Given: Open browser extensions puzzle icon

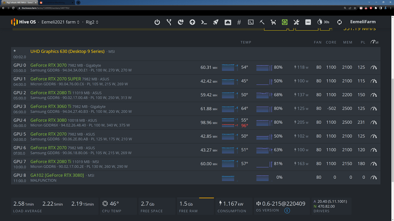Looking at the screenshot, I should point(376,8).
